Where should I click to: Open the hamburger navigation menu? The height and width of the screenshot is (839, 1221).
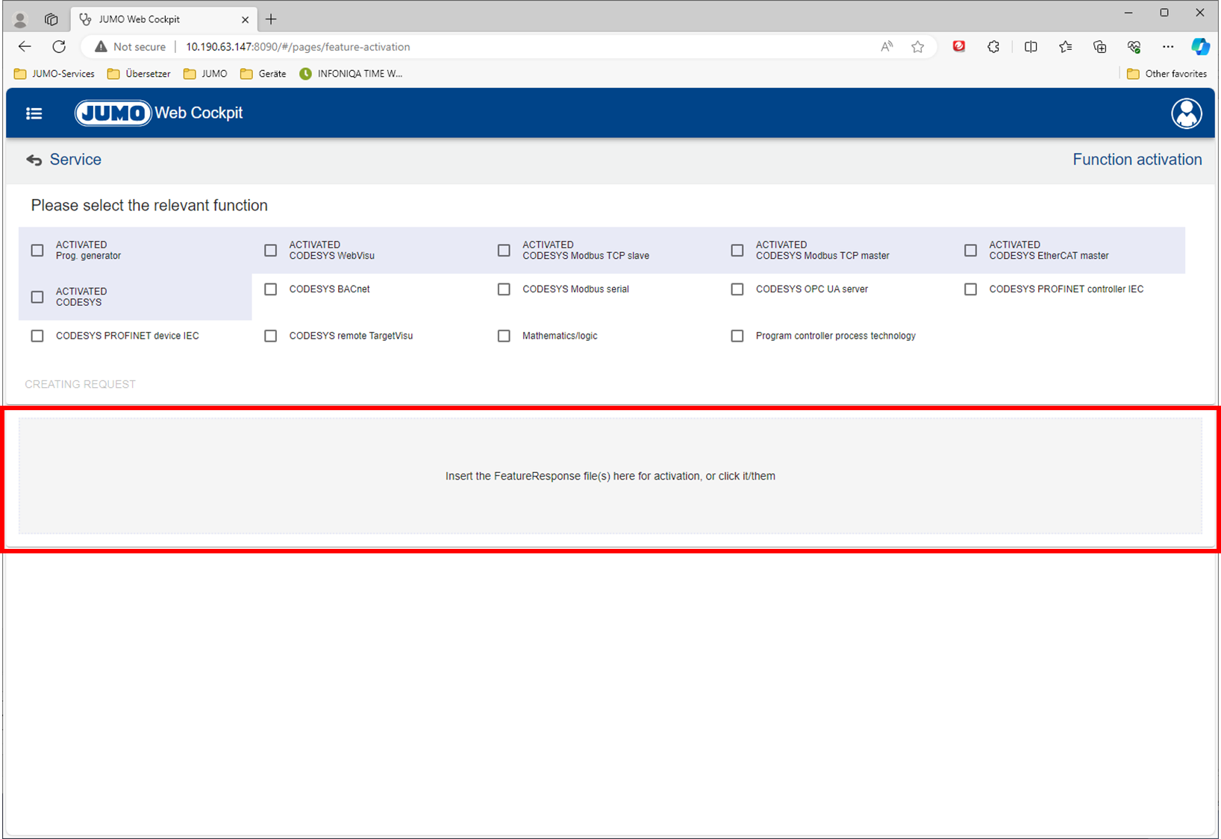[34, 113]
